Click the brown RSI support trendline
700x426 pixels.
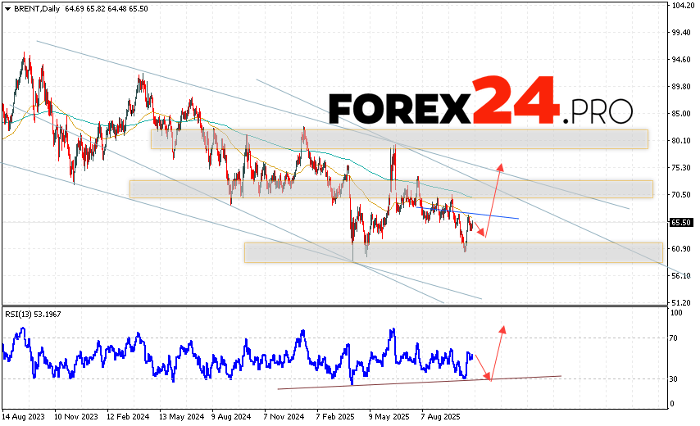coord(418,382)
